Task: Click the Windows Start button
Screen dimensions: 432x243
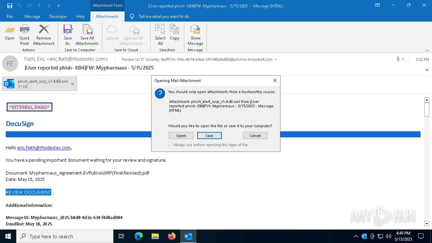Action: point(8,236)
